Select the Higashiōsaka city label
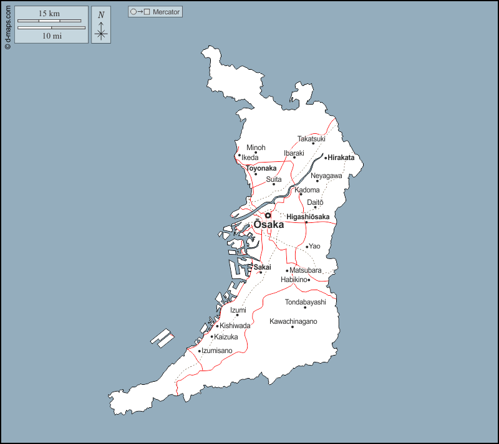499x444 pixels. 308,217
